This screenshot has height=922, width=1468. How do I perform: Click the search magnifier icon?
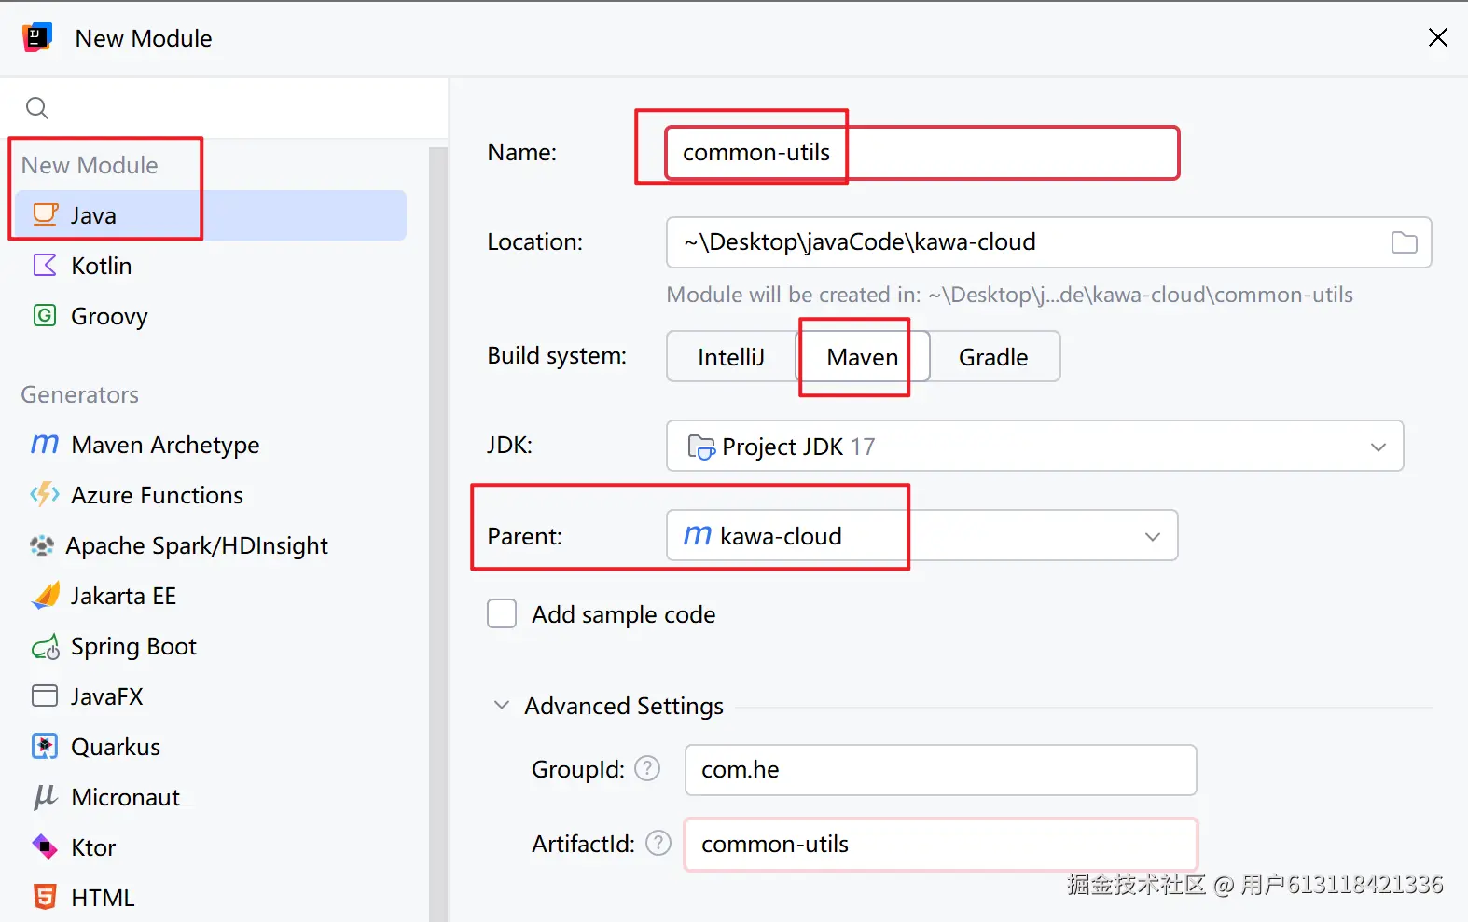pyautogui.click(x=37, y=108)
